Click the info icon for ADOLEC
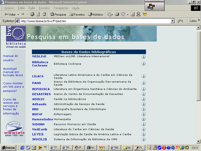This screenshot has height=151, width=201. coord(143,99)
